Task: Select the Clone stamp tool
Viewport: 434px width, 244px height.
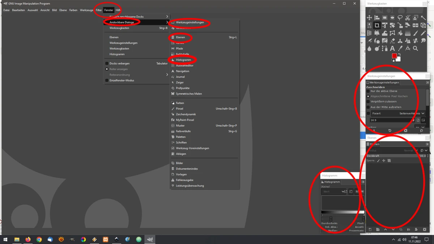Action: click(400, 41)
